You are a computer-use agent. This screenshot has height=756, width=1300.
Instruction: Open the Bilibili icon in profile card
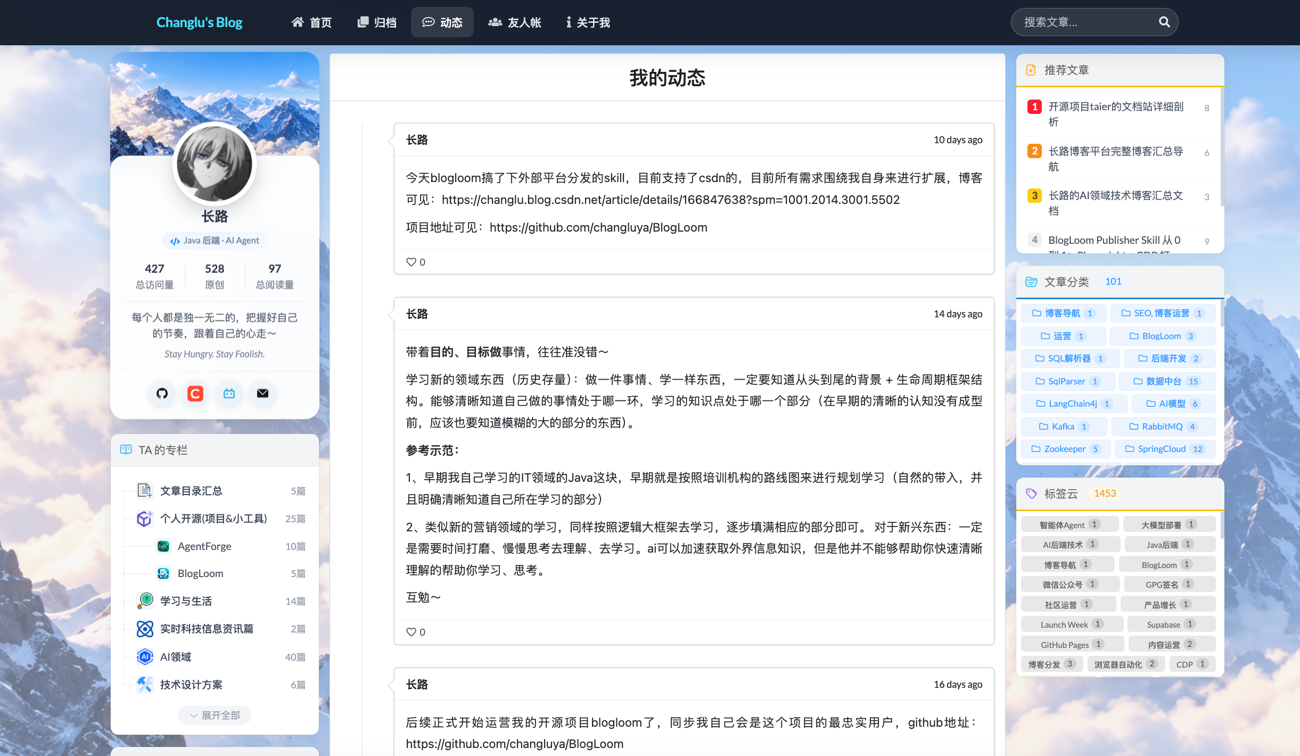[229, 393]
